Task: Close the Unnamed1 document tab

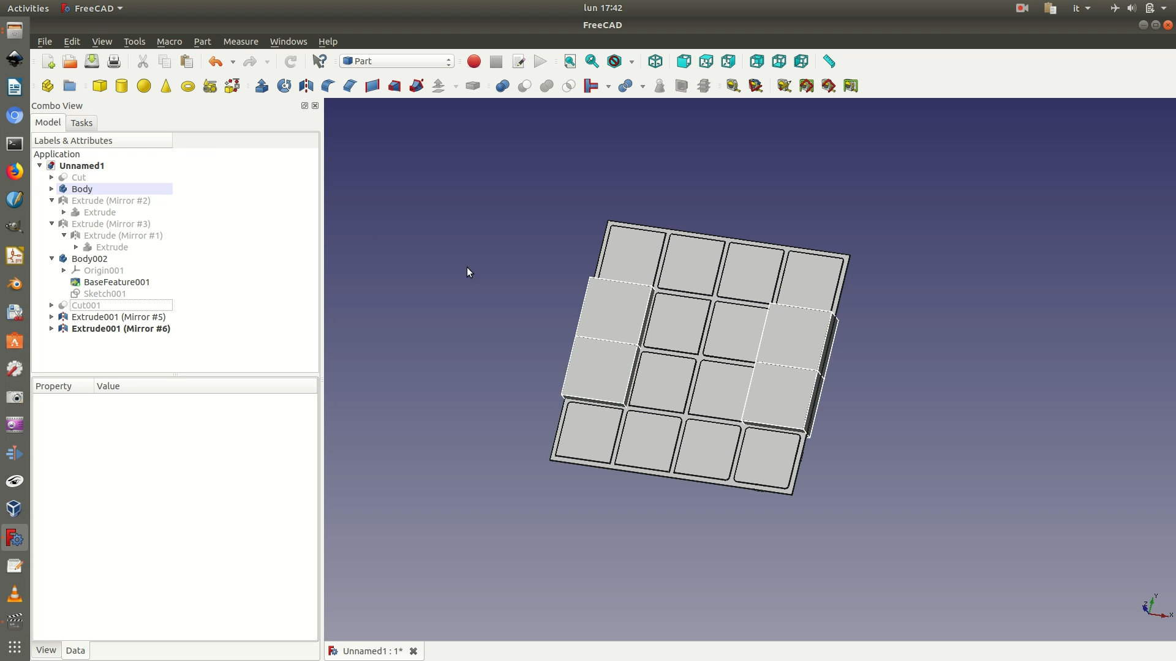Action: click(413, 651)
